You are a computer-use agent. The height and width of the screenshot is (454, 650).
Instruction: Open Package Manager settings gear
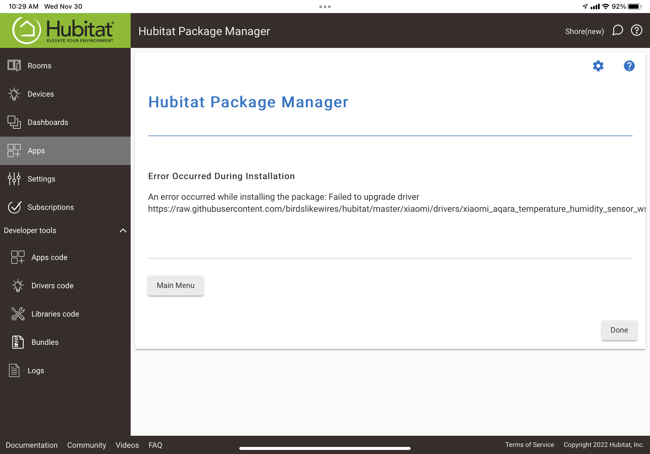point(598,66)
